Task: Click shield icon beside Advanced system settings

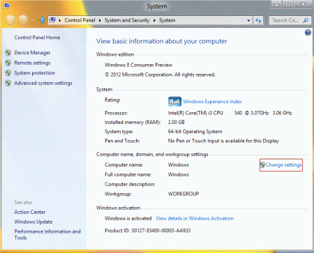Action: coord(8,83)
